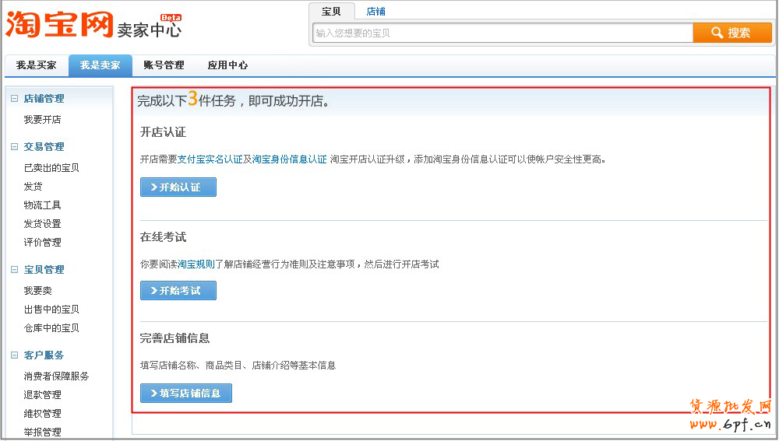The height and width of the screenshot is (441, 779).
Task: Open the 淘宝规则 link
Action: [x=196, y=264]
